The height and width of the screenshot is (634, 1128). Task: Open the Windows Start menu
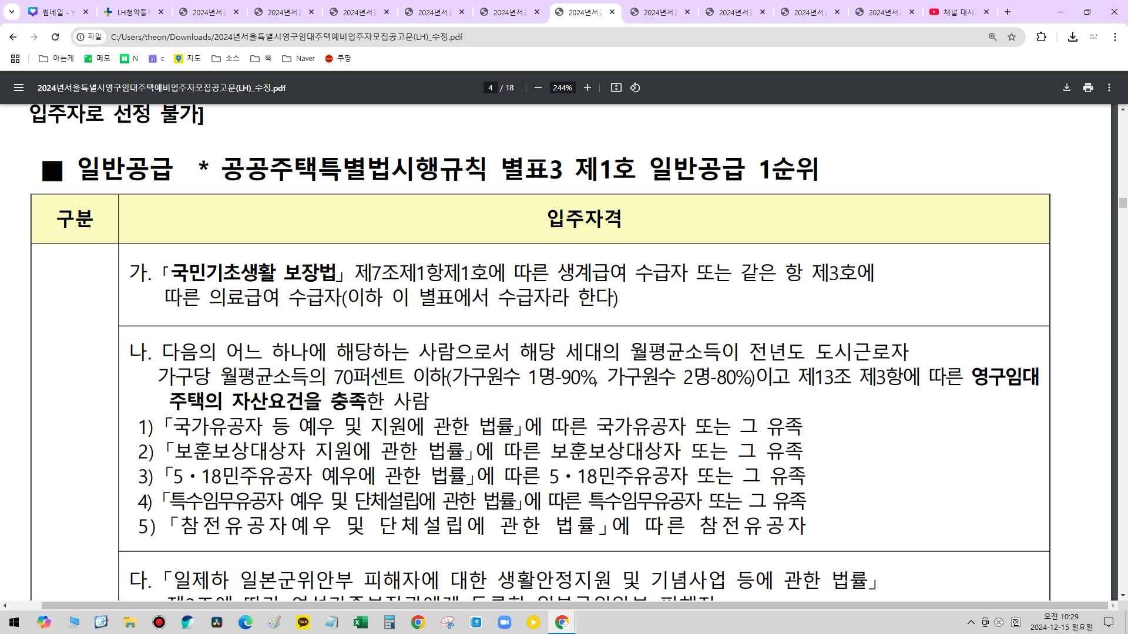pyautogui.click(x=14, y=622)
